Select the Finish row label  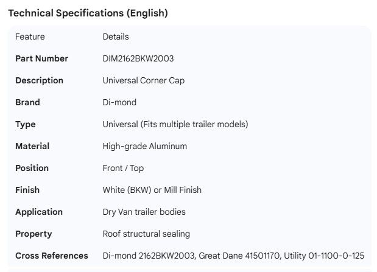tap(27, 190)
